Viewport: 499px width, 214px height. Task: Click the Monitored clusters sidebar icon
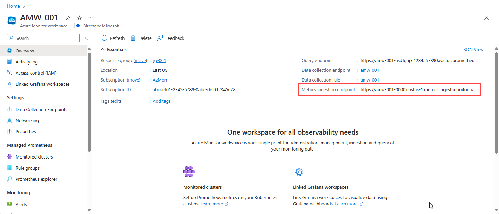click(10, 157)
